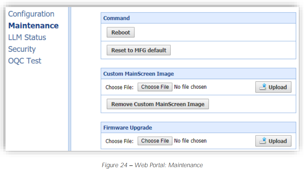Click Choose File under Firmware Upgrade

[155, 141]
